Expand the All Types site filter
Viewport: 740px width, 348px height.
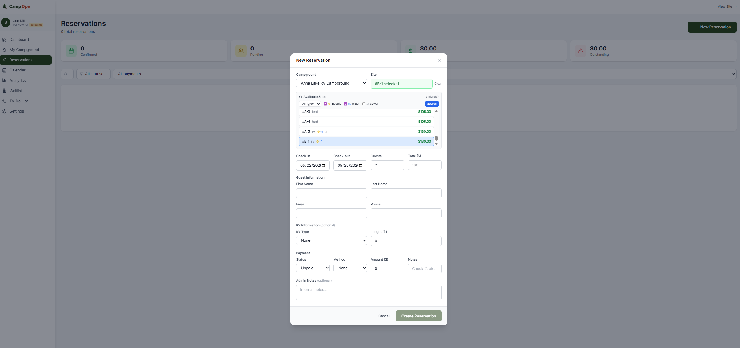pyautogui.click(x=310, y=104)
